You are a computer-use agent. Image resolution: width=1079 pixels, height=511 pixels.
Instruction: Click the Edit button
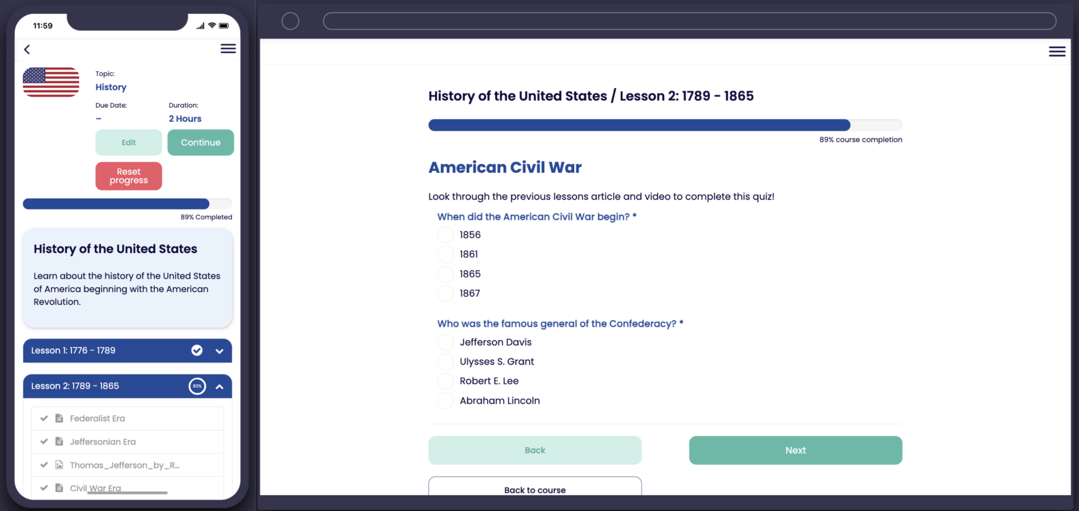(129, 142)
